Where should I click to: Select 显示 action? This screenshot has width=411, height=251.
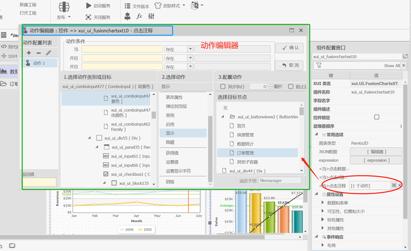pyautogui.click(x=183, y=133)
